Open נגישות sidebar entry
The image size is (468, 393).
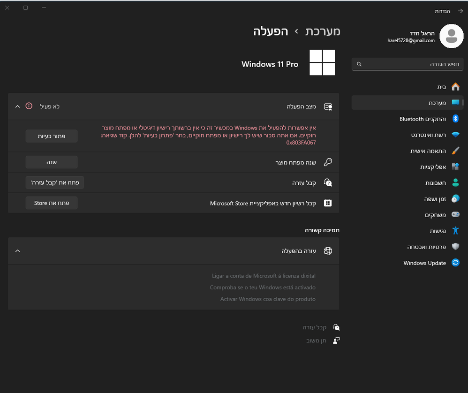click(408, 231)
